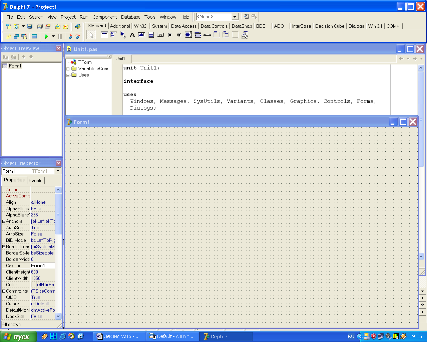Select the Panel component icon
427x342 pixels.
[235, 35]
